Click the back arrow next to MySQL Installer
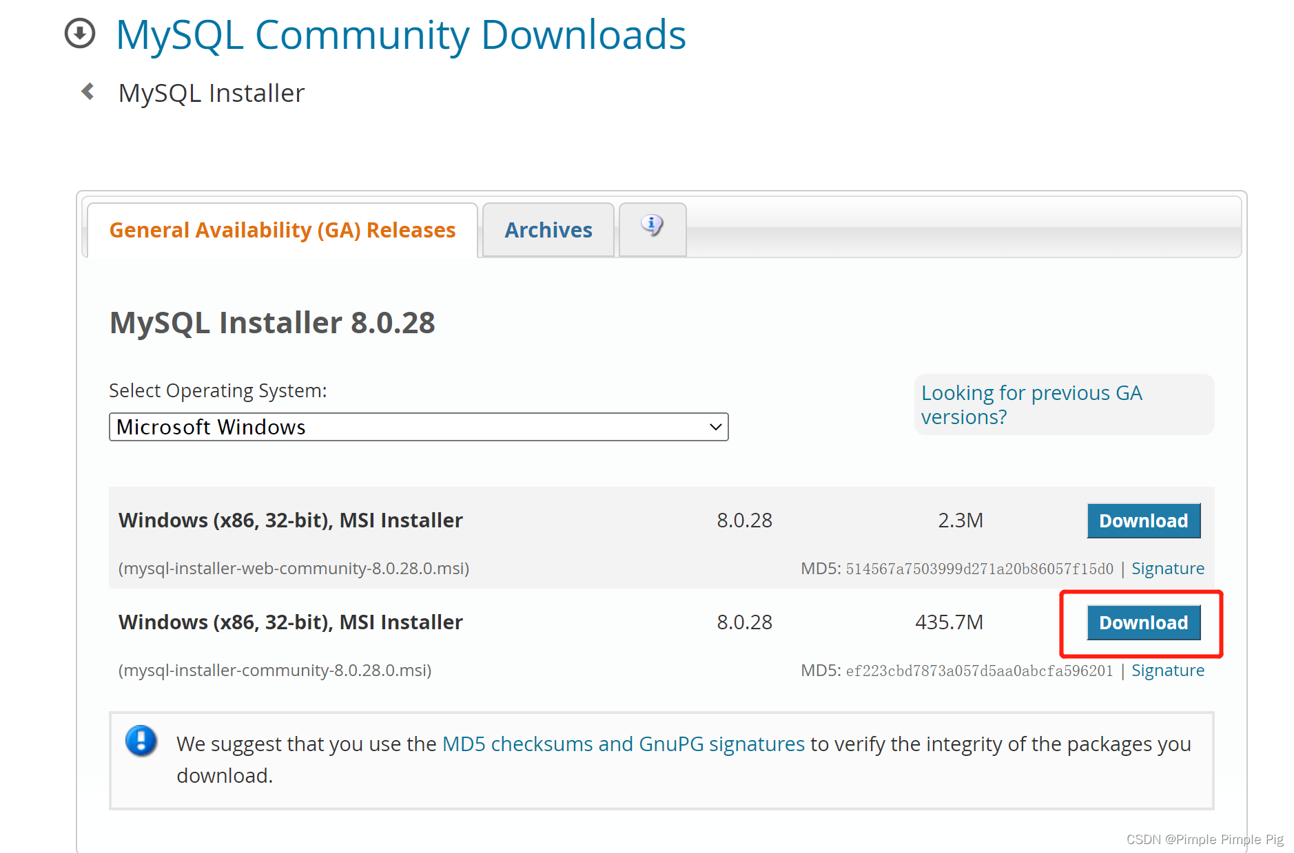 click(x=88, y=92)
